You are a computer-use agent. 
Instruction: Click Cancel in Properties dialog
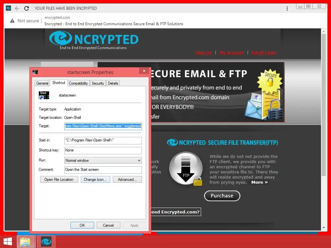108,225
